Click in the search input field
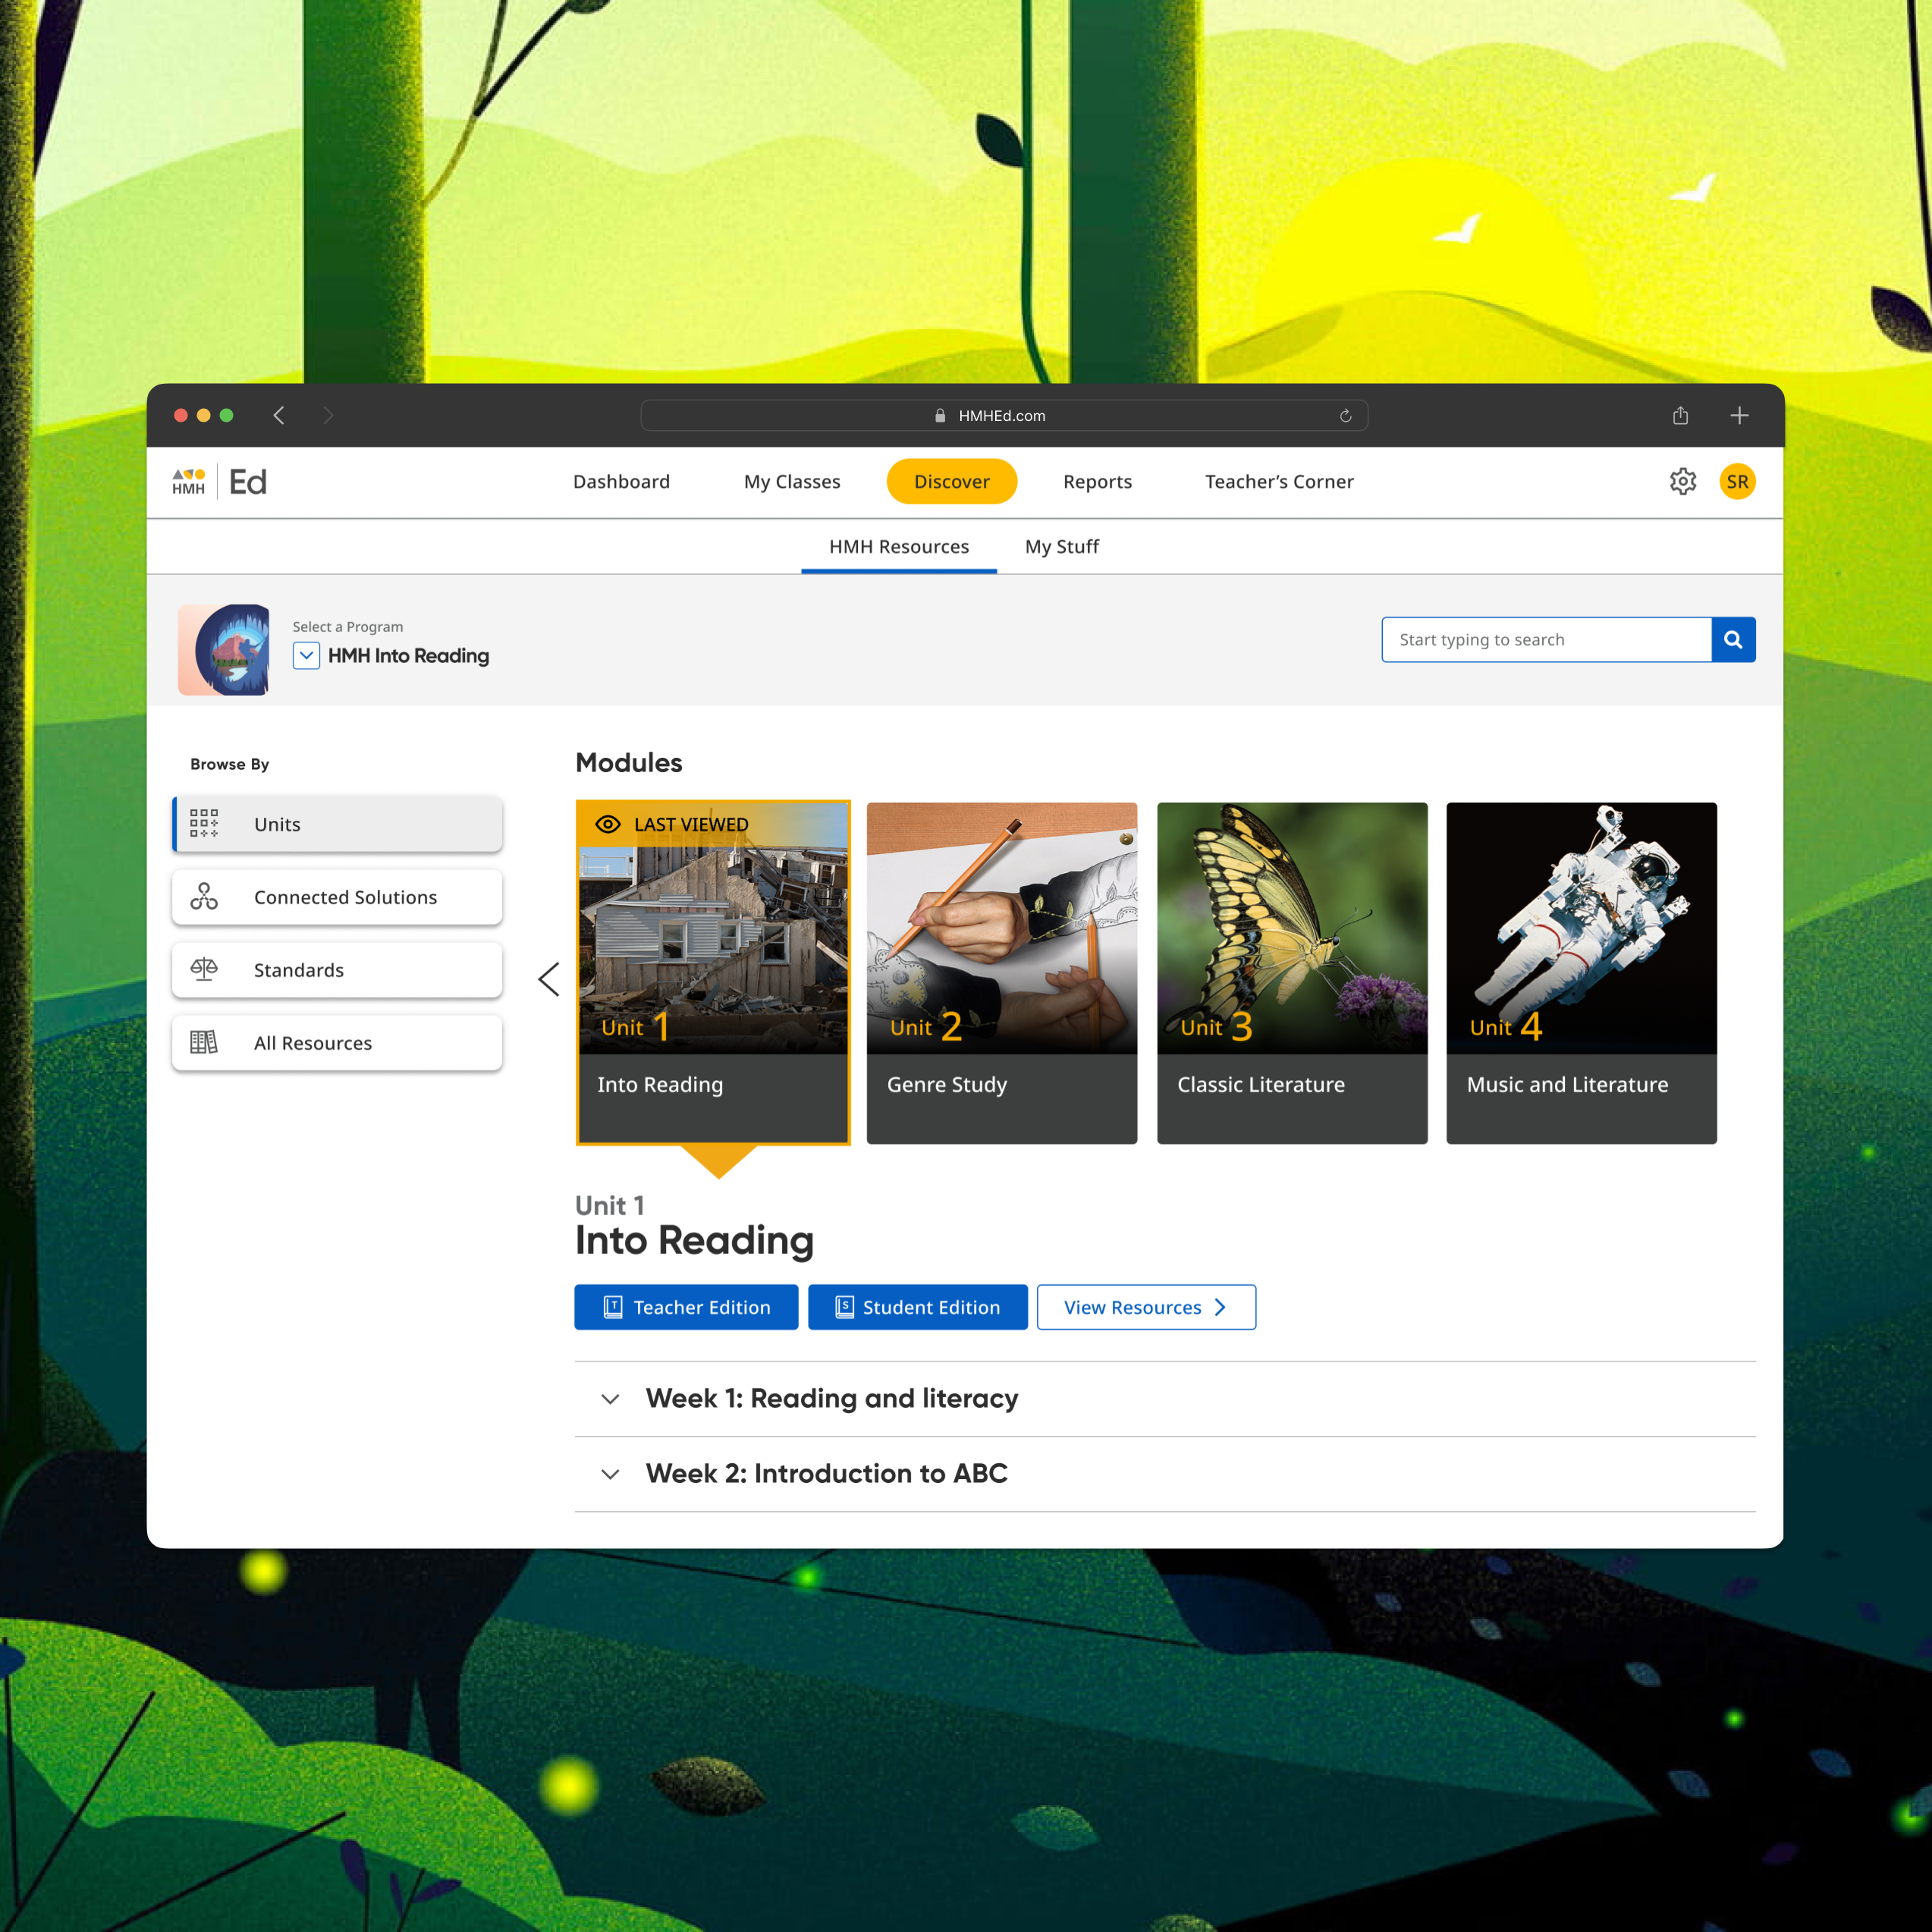 [1546, 640]
